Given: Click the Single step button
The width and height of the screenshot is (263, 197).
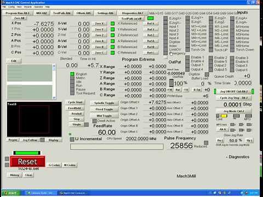Looking at the screenshot, I should 77,124.
